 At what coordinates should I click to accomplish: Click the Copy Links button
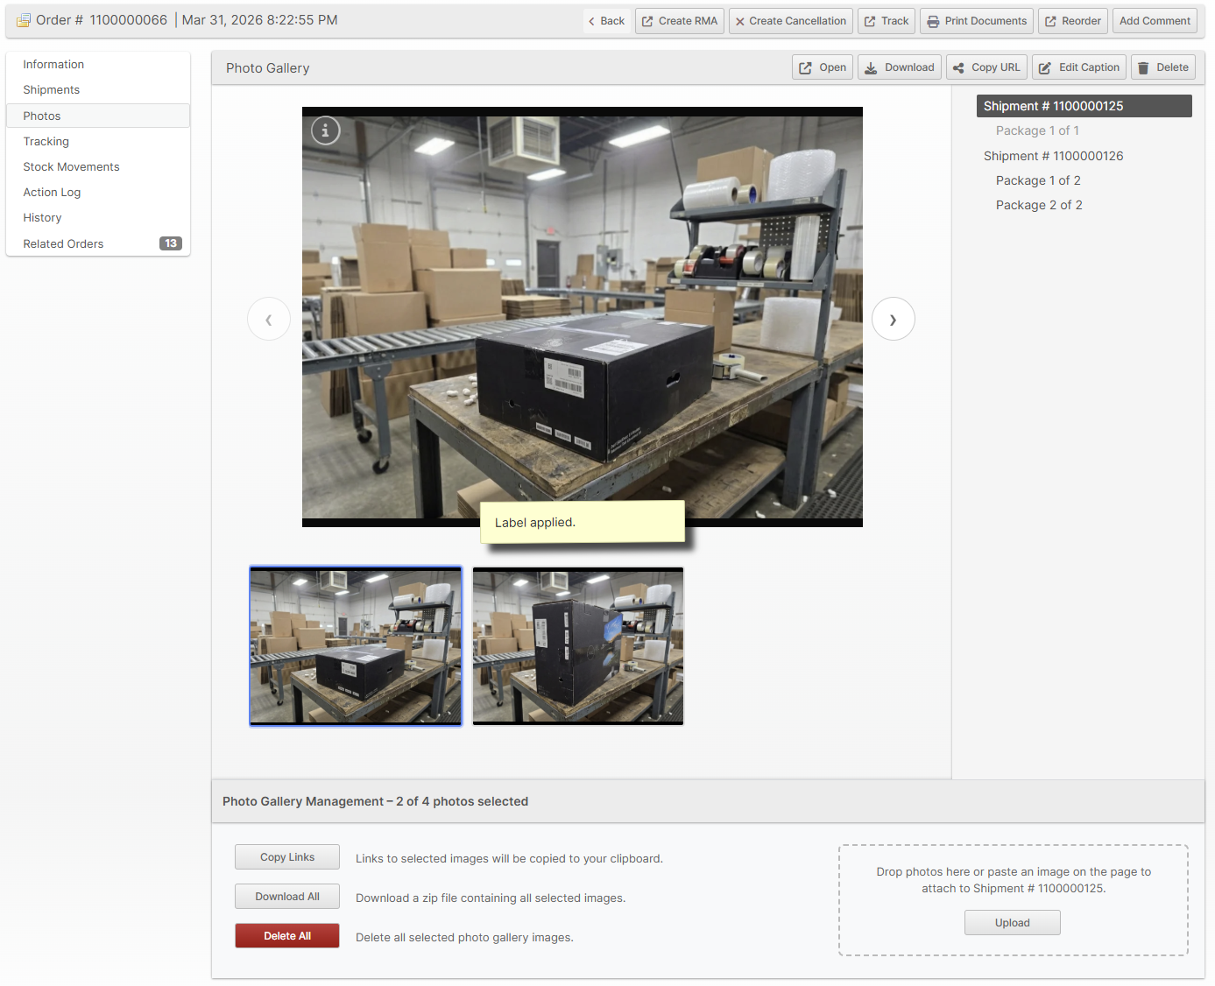[x=287, y=857]
